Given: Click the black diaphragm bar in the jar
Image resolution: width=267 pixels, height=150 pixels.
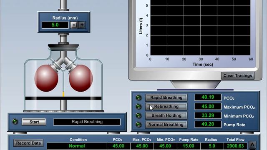Looking at the screenshot, I should 63,98.
